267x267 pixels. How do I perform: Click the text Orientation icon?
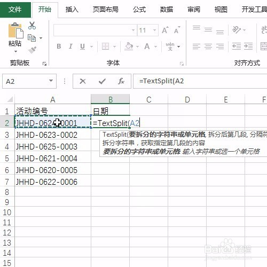(237, 30)
